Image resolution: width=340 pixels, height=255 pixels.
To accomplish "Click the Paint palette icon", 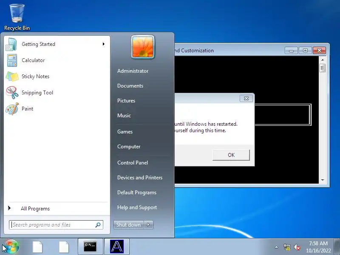I will (x=12, y=109).
